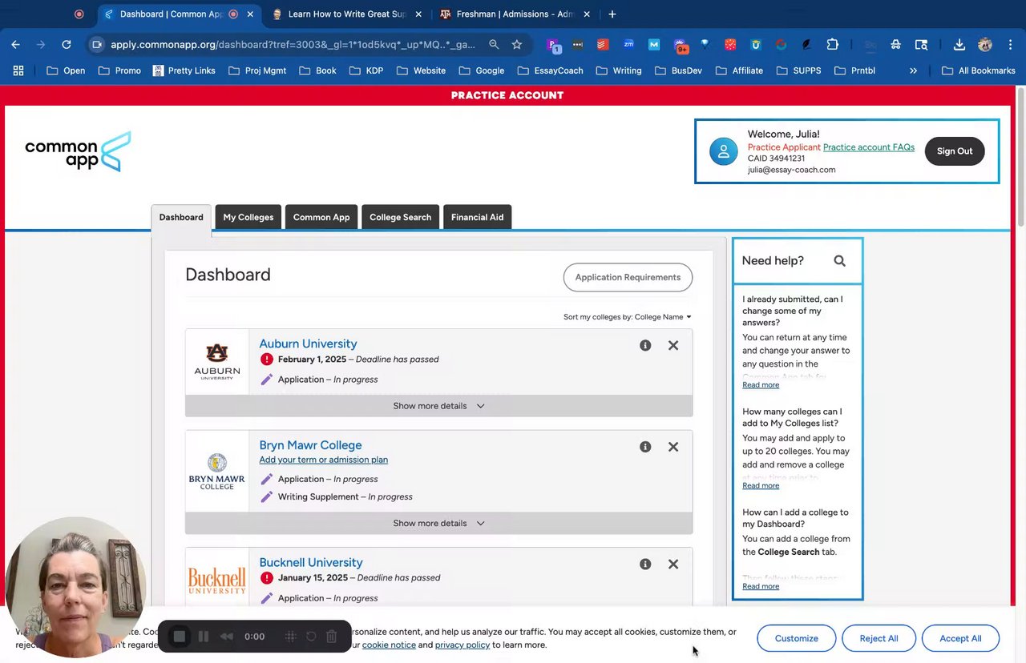Image resolution: width=1026 pixels, height=663 pixels.
Task: Click the red alert icon for Auburn deadline
Action: click(x=267, y=359)
